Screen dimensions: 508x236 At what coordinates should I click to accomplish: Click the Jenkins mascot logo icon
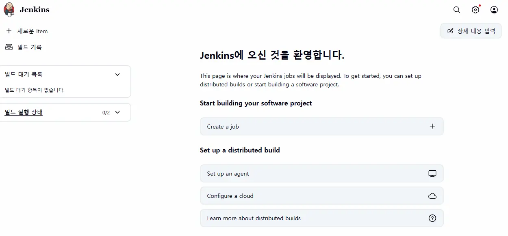coord(9,9)
